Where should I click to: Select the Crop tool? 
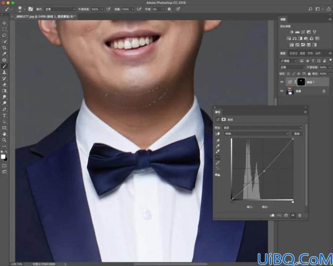[4, 48]
